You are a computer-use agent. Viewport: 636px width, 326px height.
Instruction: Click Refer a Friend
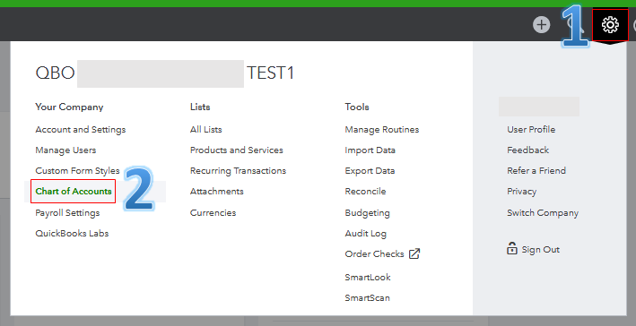pyautogui.click(x=536, y=171)
